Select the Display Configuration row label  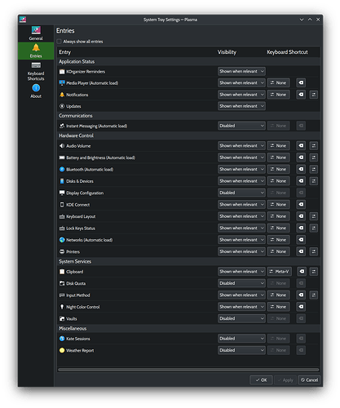85,193
